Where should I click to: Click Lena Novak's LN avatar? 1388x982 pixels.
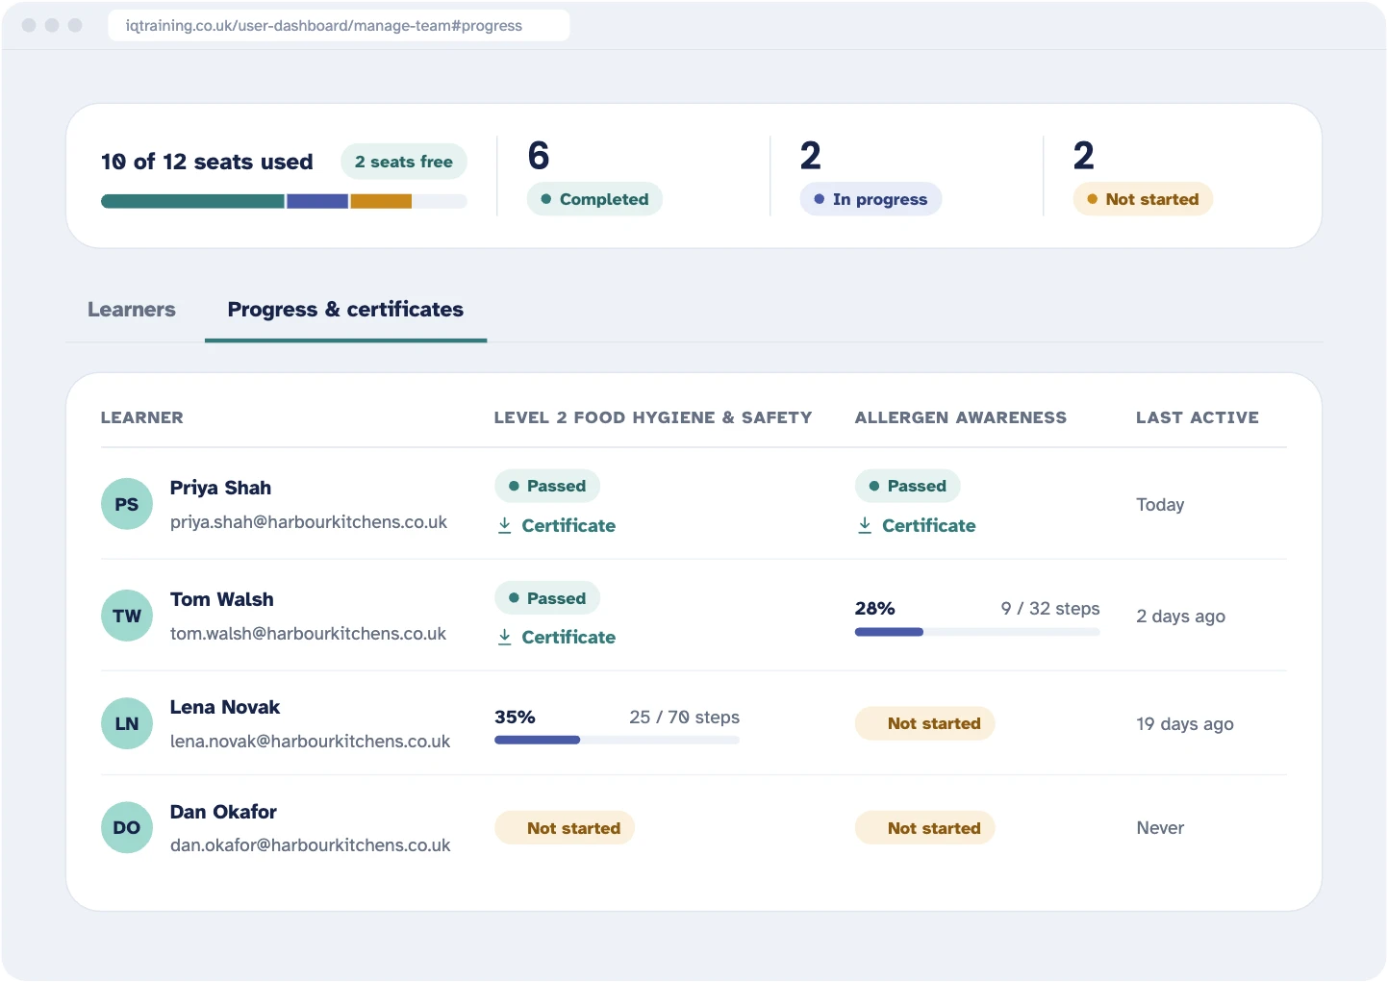(x=127, y=723)
